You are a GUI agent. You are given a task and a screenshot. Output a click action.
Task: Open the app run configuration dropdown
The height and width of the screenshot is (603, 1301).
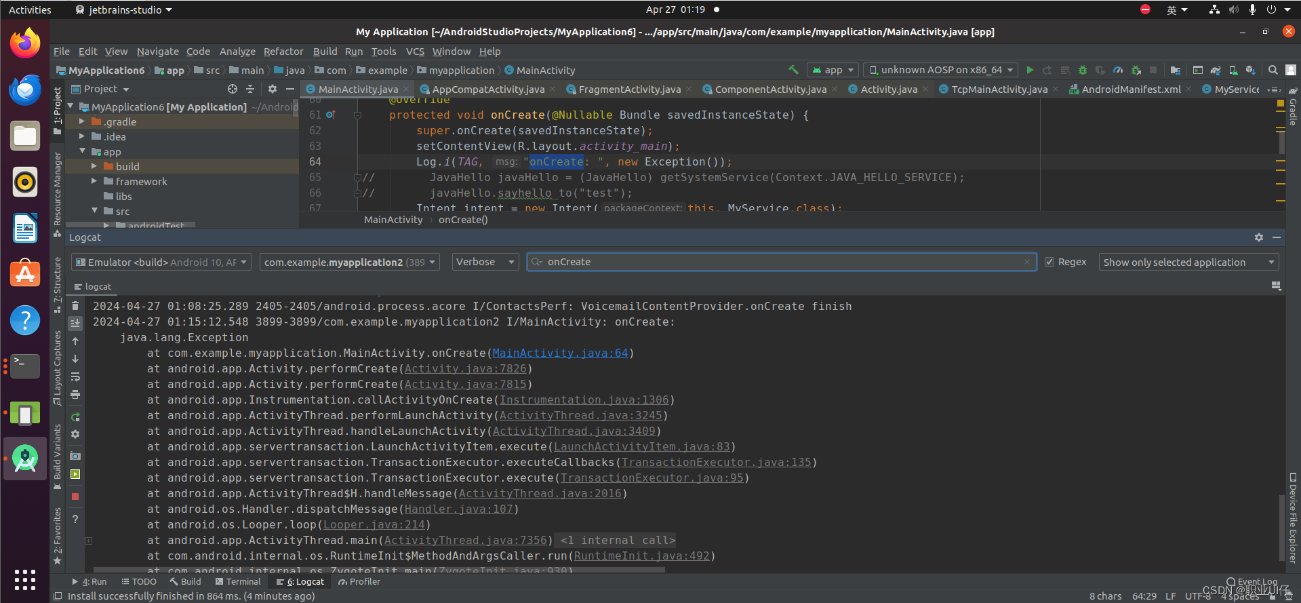point(833,70)
